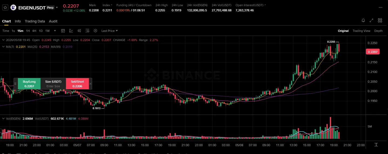
Task: Select the Time line-chart interval
Action: 6,31
